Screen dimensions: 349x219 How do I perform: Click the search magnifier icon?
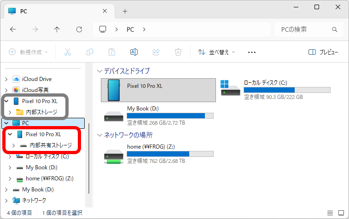(x=335, y=29)
